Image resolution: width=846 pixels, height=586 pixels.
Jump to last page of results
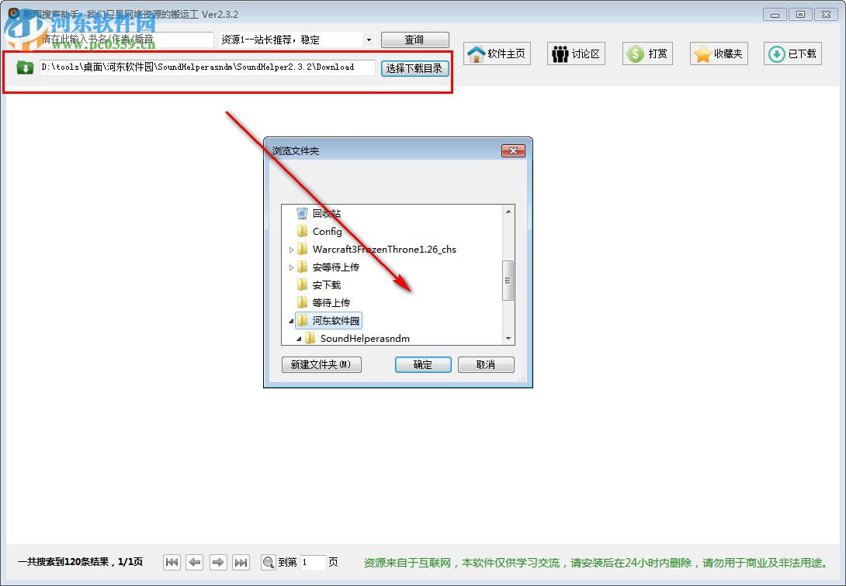[x=241, y=562]
